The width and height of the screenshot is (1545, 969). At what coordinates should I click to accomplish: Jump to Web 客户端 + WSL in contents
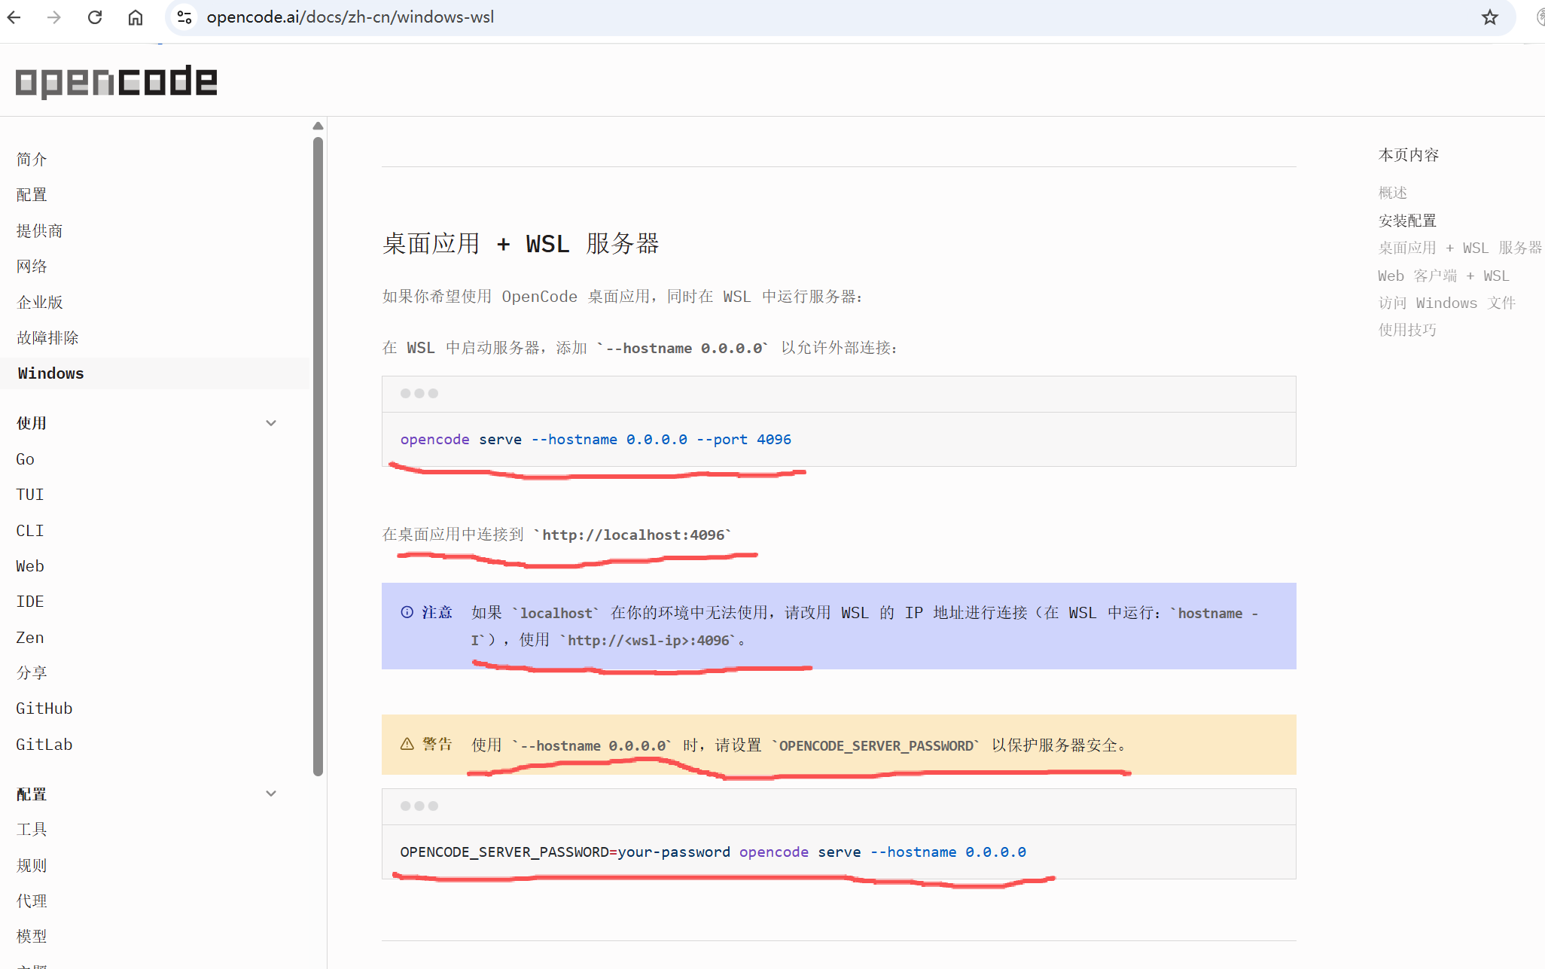click(x=1443, y=276)
